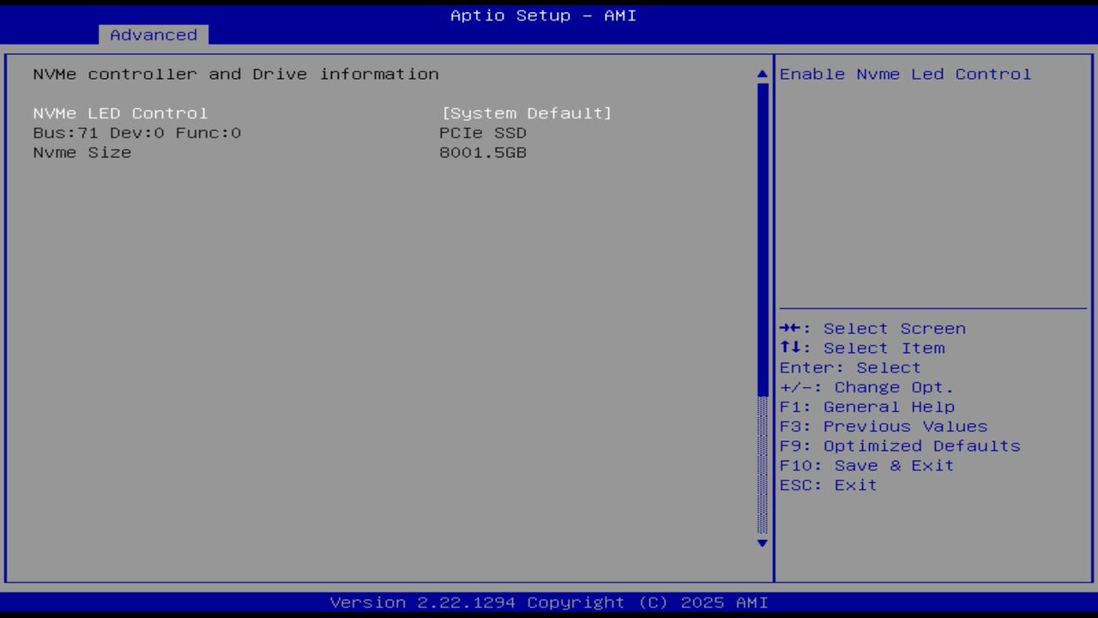Click the Aptio Setup - AMI title bar
1098x618 pixels.
[x=542, y=15]
